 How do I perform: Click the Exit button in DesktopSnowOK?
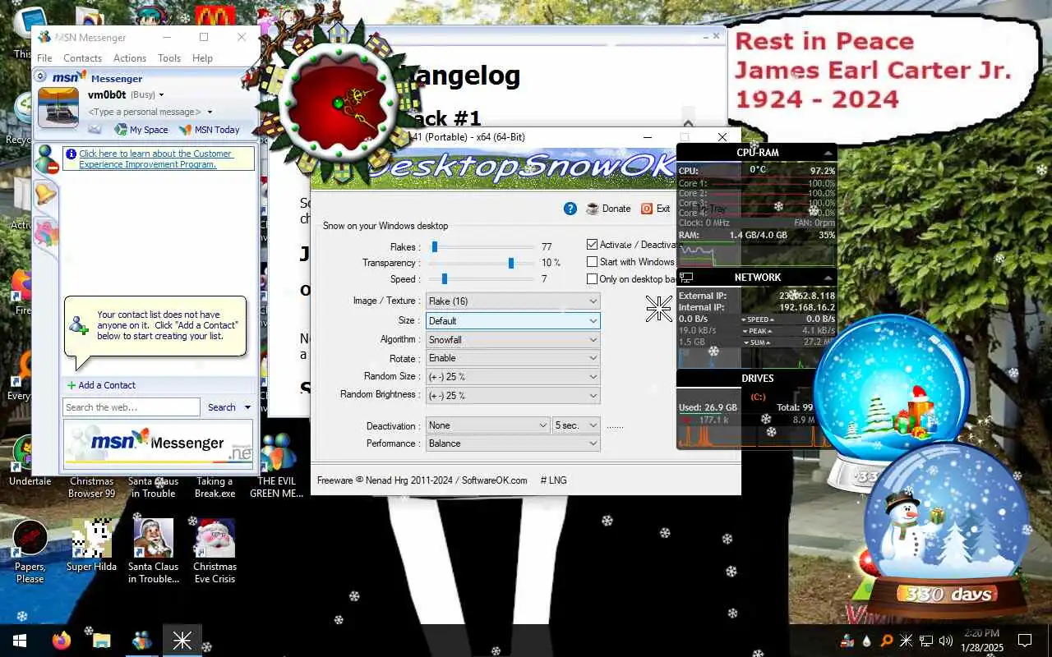656,209
